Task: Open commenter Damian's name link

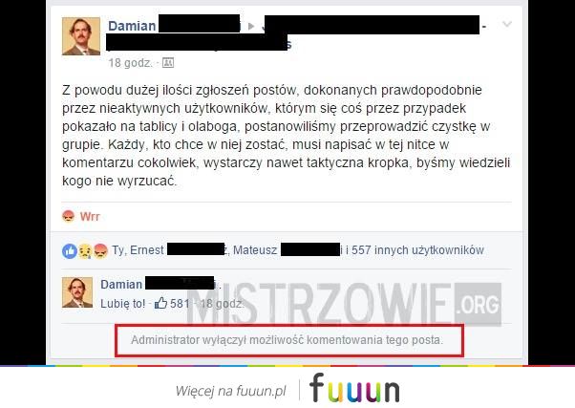Action: (x=121, y=285)
